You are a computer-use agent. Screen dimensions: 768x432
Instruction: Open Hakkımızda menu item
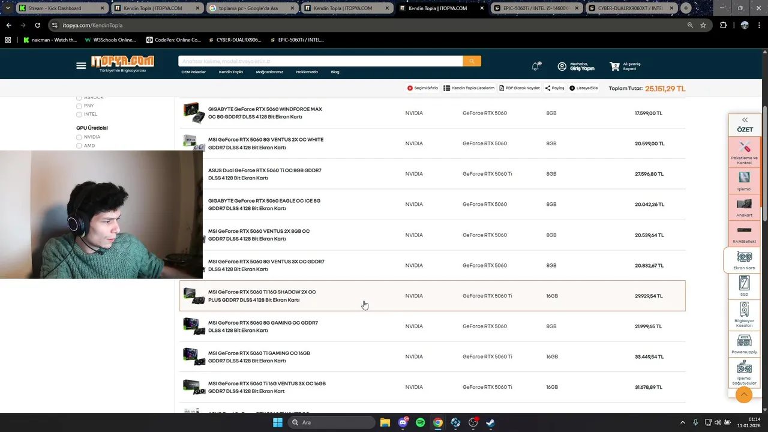307,72
